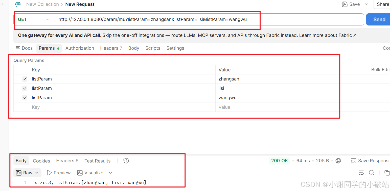Copy response body icon

[387, 173]
